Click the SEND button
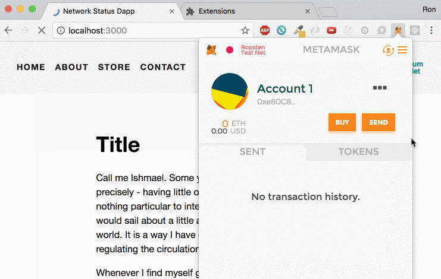441x279 pixels. pos(379,122)
